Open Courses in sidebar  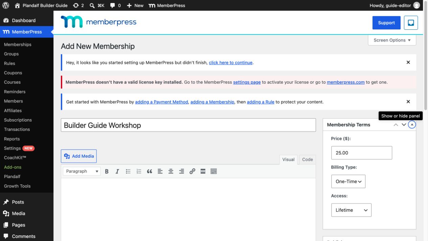(x=12, y=82)
